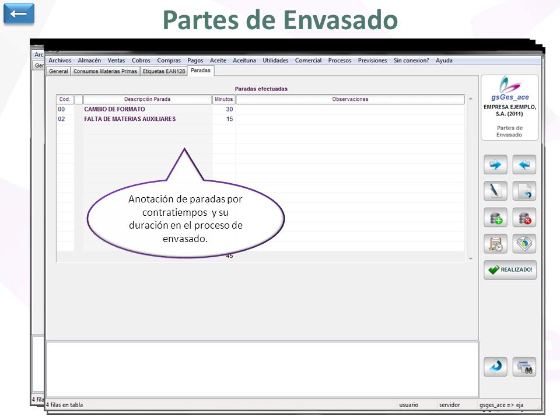Click '4 filas en tabla' status text
Image resolution: width=560 pixels, height=420 pixels.
pyautogui.click(x=65, y=405)
